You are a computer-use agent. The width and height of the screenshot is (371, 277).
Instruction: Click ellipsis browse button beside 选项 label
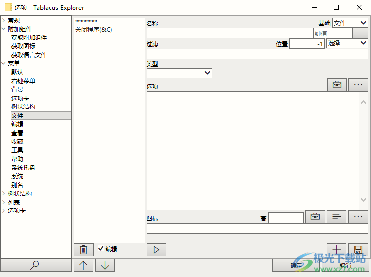click(358, 85)
